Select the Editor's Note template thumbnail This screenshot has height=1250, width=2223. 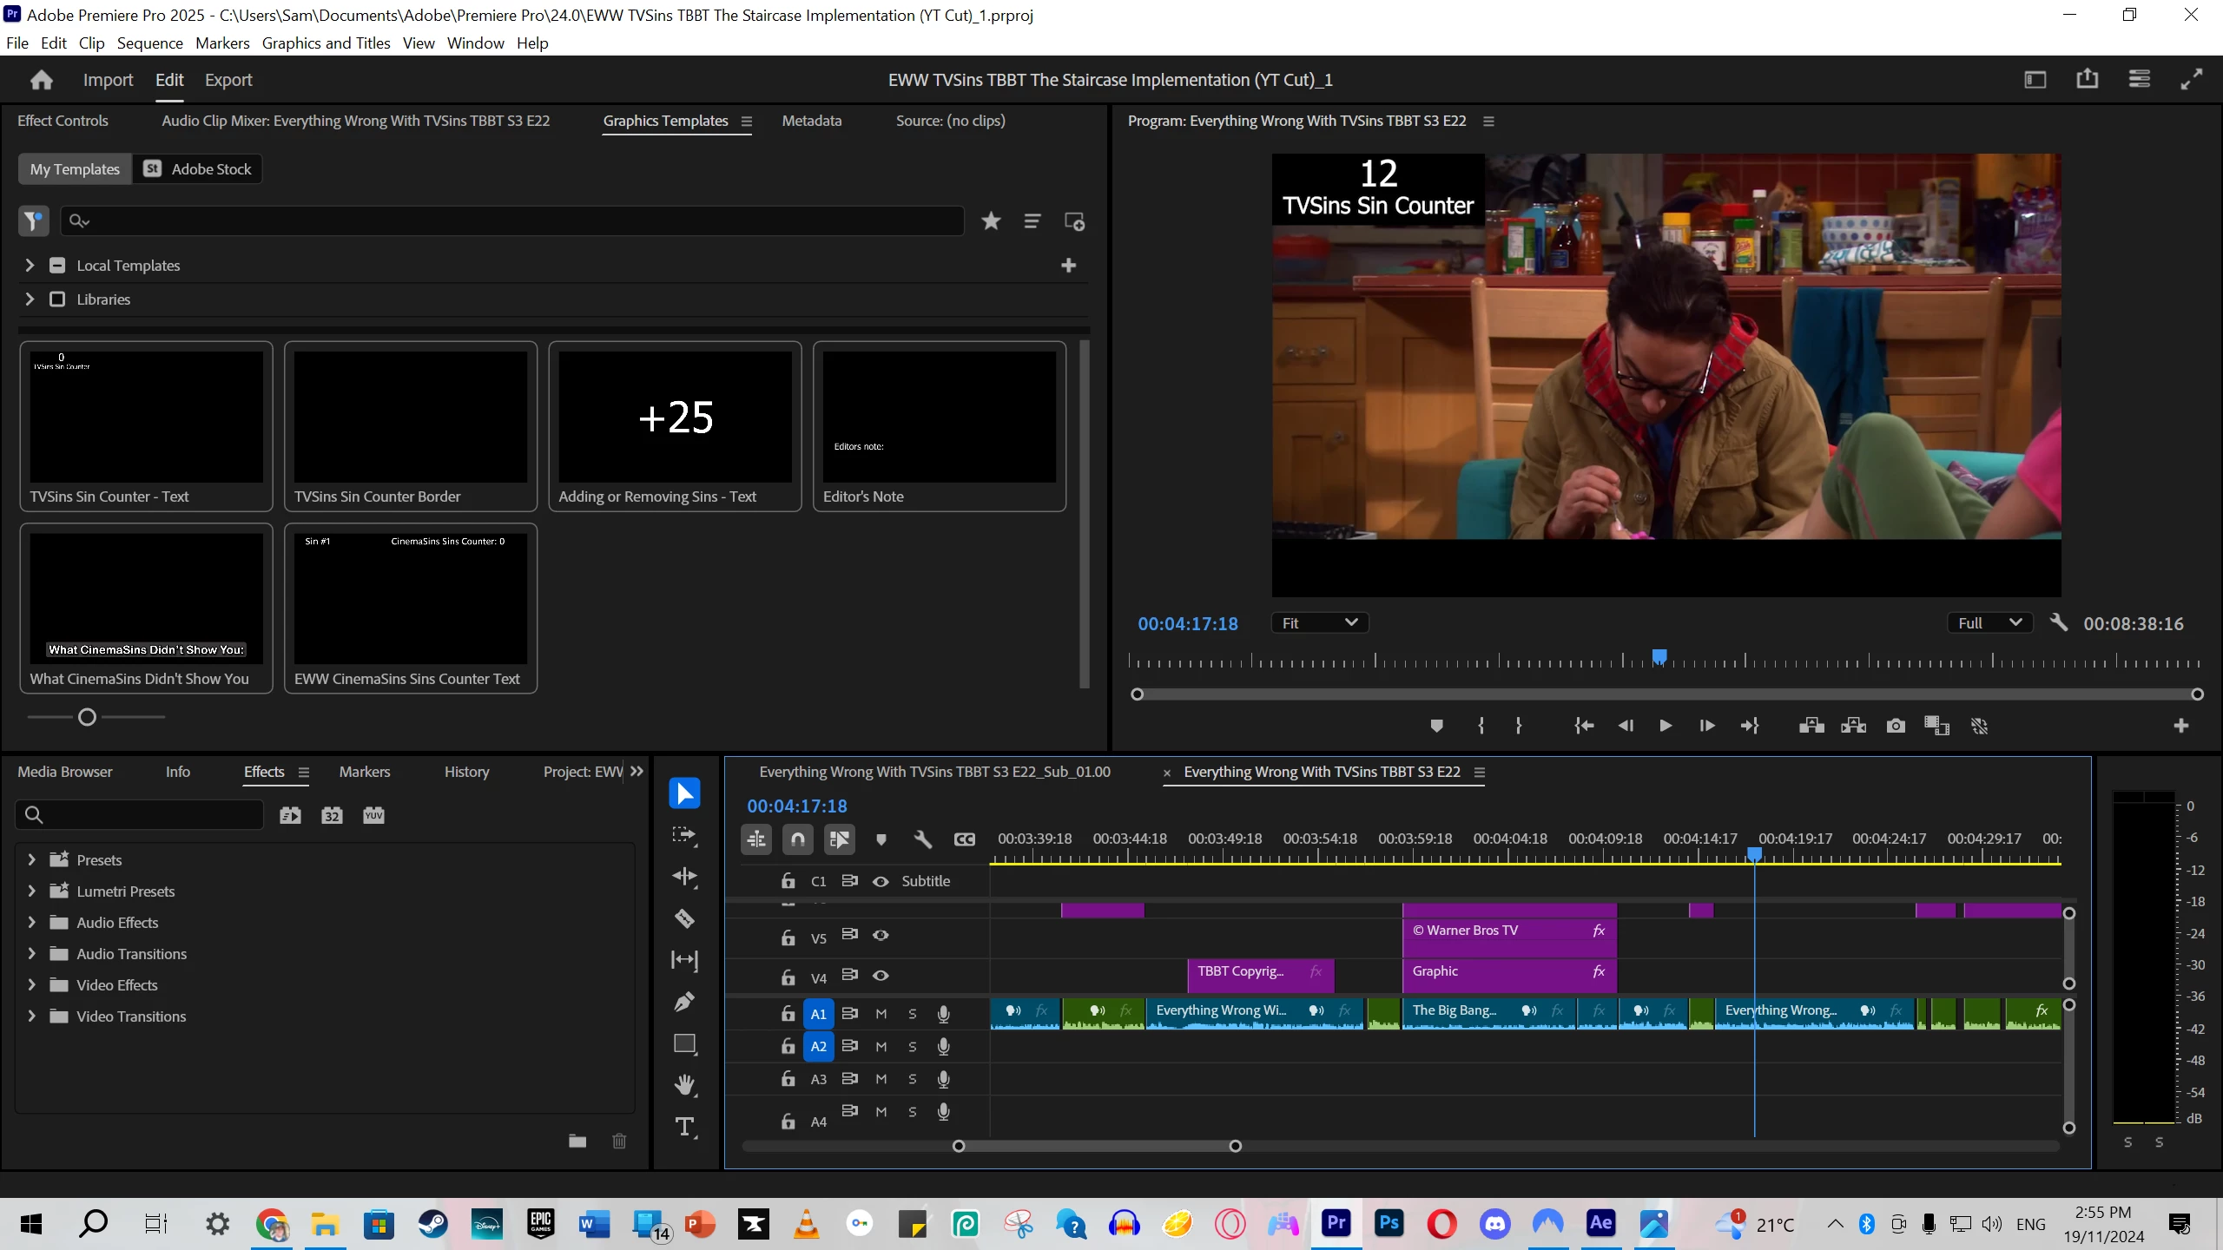(x=939, y=418)
